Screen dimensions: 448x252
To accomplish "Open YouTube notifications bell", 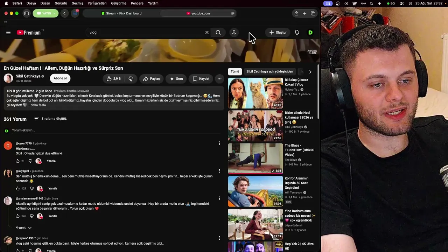I will coord(297,33).
